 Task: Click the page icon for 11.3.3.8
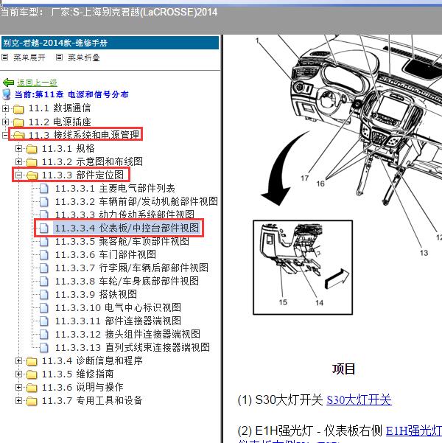pyautogui.click(x=44, y=281)
